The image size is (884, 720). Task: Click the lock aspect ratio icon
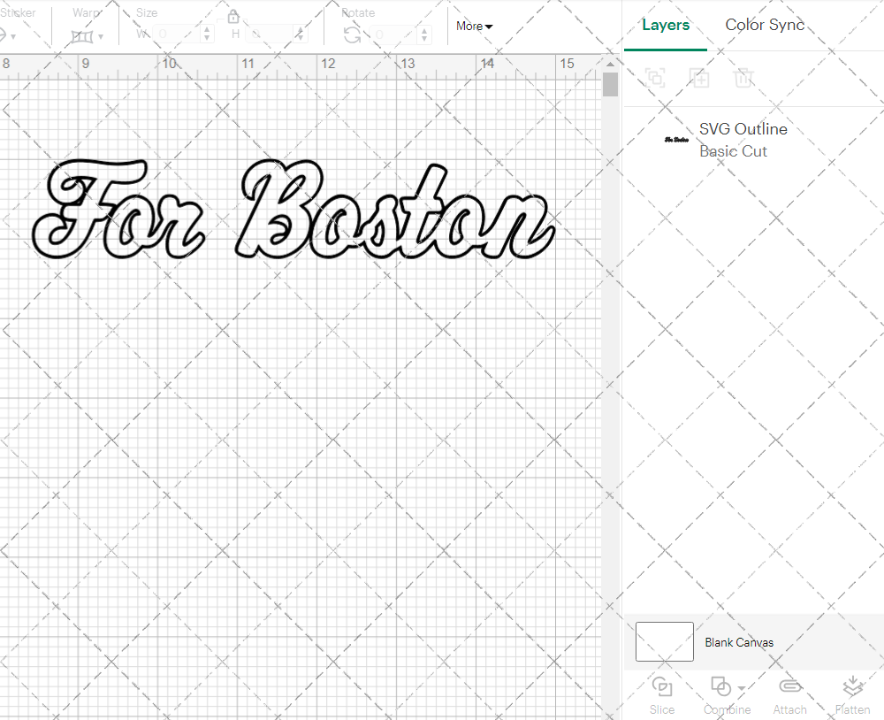coord(232,16)
